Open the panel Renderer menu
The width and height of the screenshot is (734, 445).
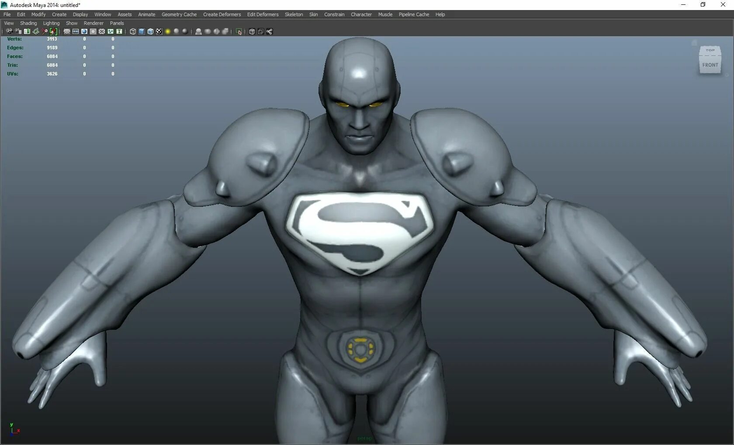tap(93, 23)
